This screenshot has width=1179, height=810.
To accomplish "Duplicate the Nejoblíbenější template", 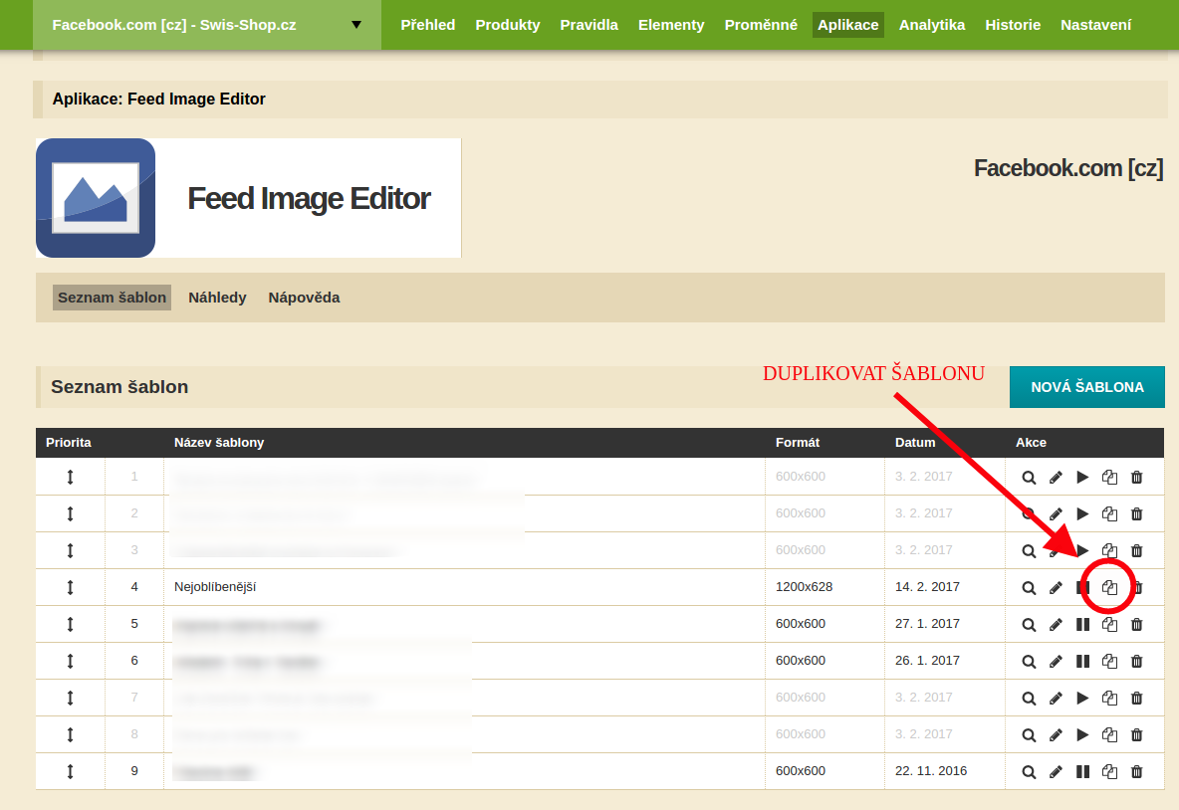I will [1110, 587].
